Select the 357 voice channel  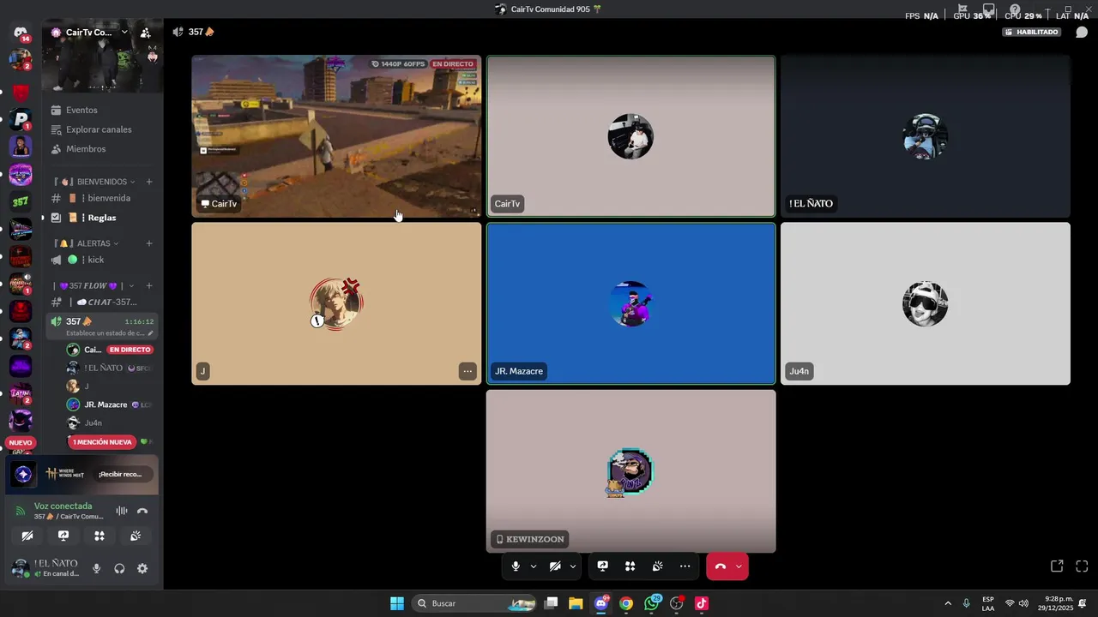103,326
